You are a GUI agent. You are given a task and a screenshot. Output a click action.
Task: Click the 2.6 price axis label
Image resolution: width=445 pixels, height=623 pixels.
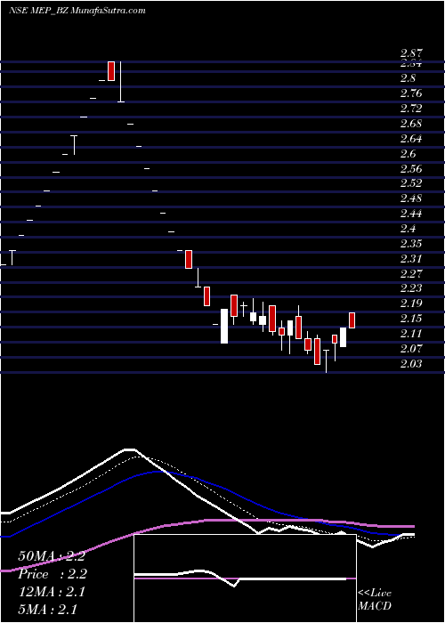pos(408,154)
